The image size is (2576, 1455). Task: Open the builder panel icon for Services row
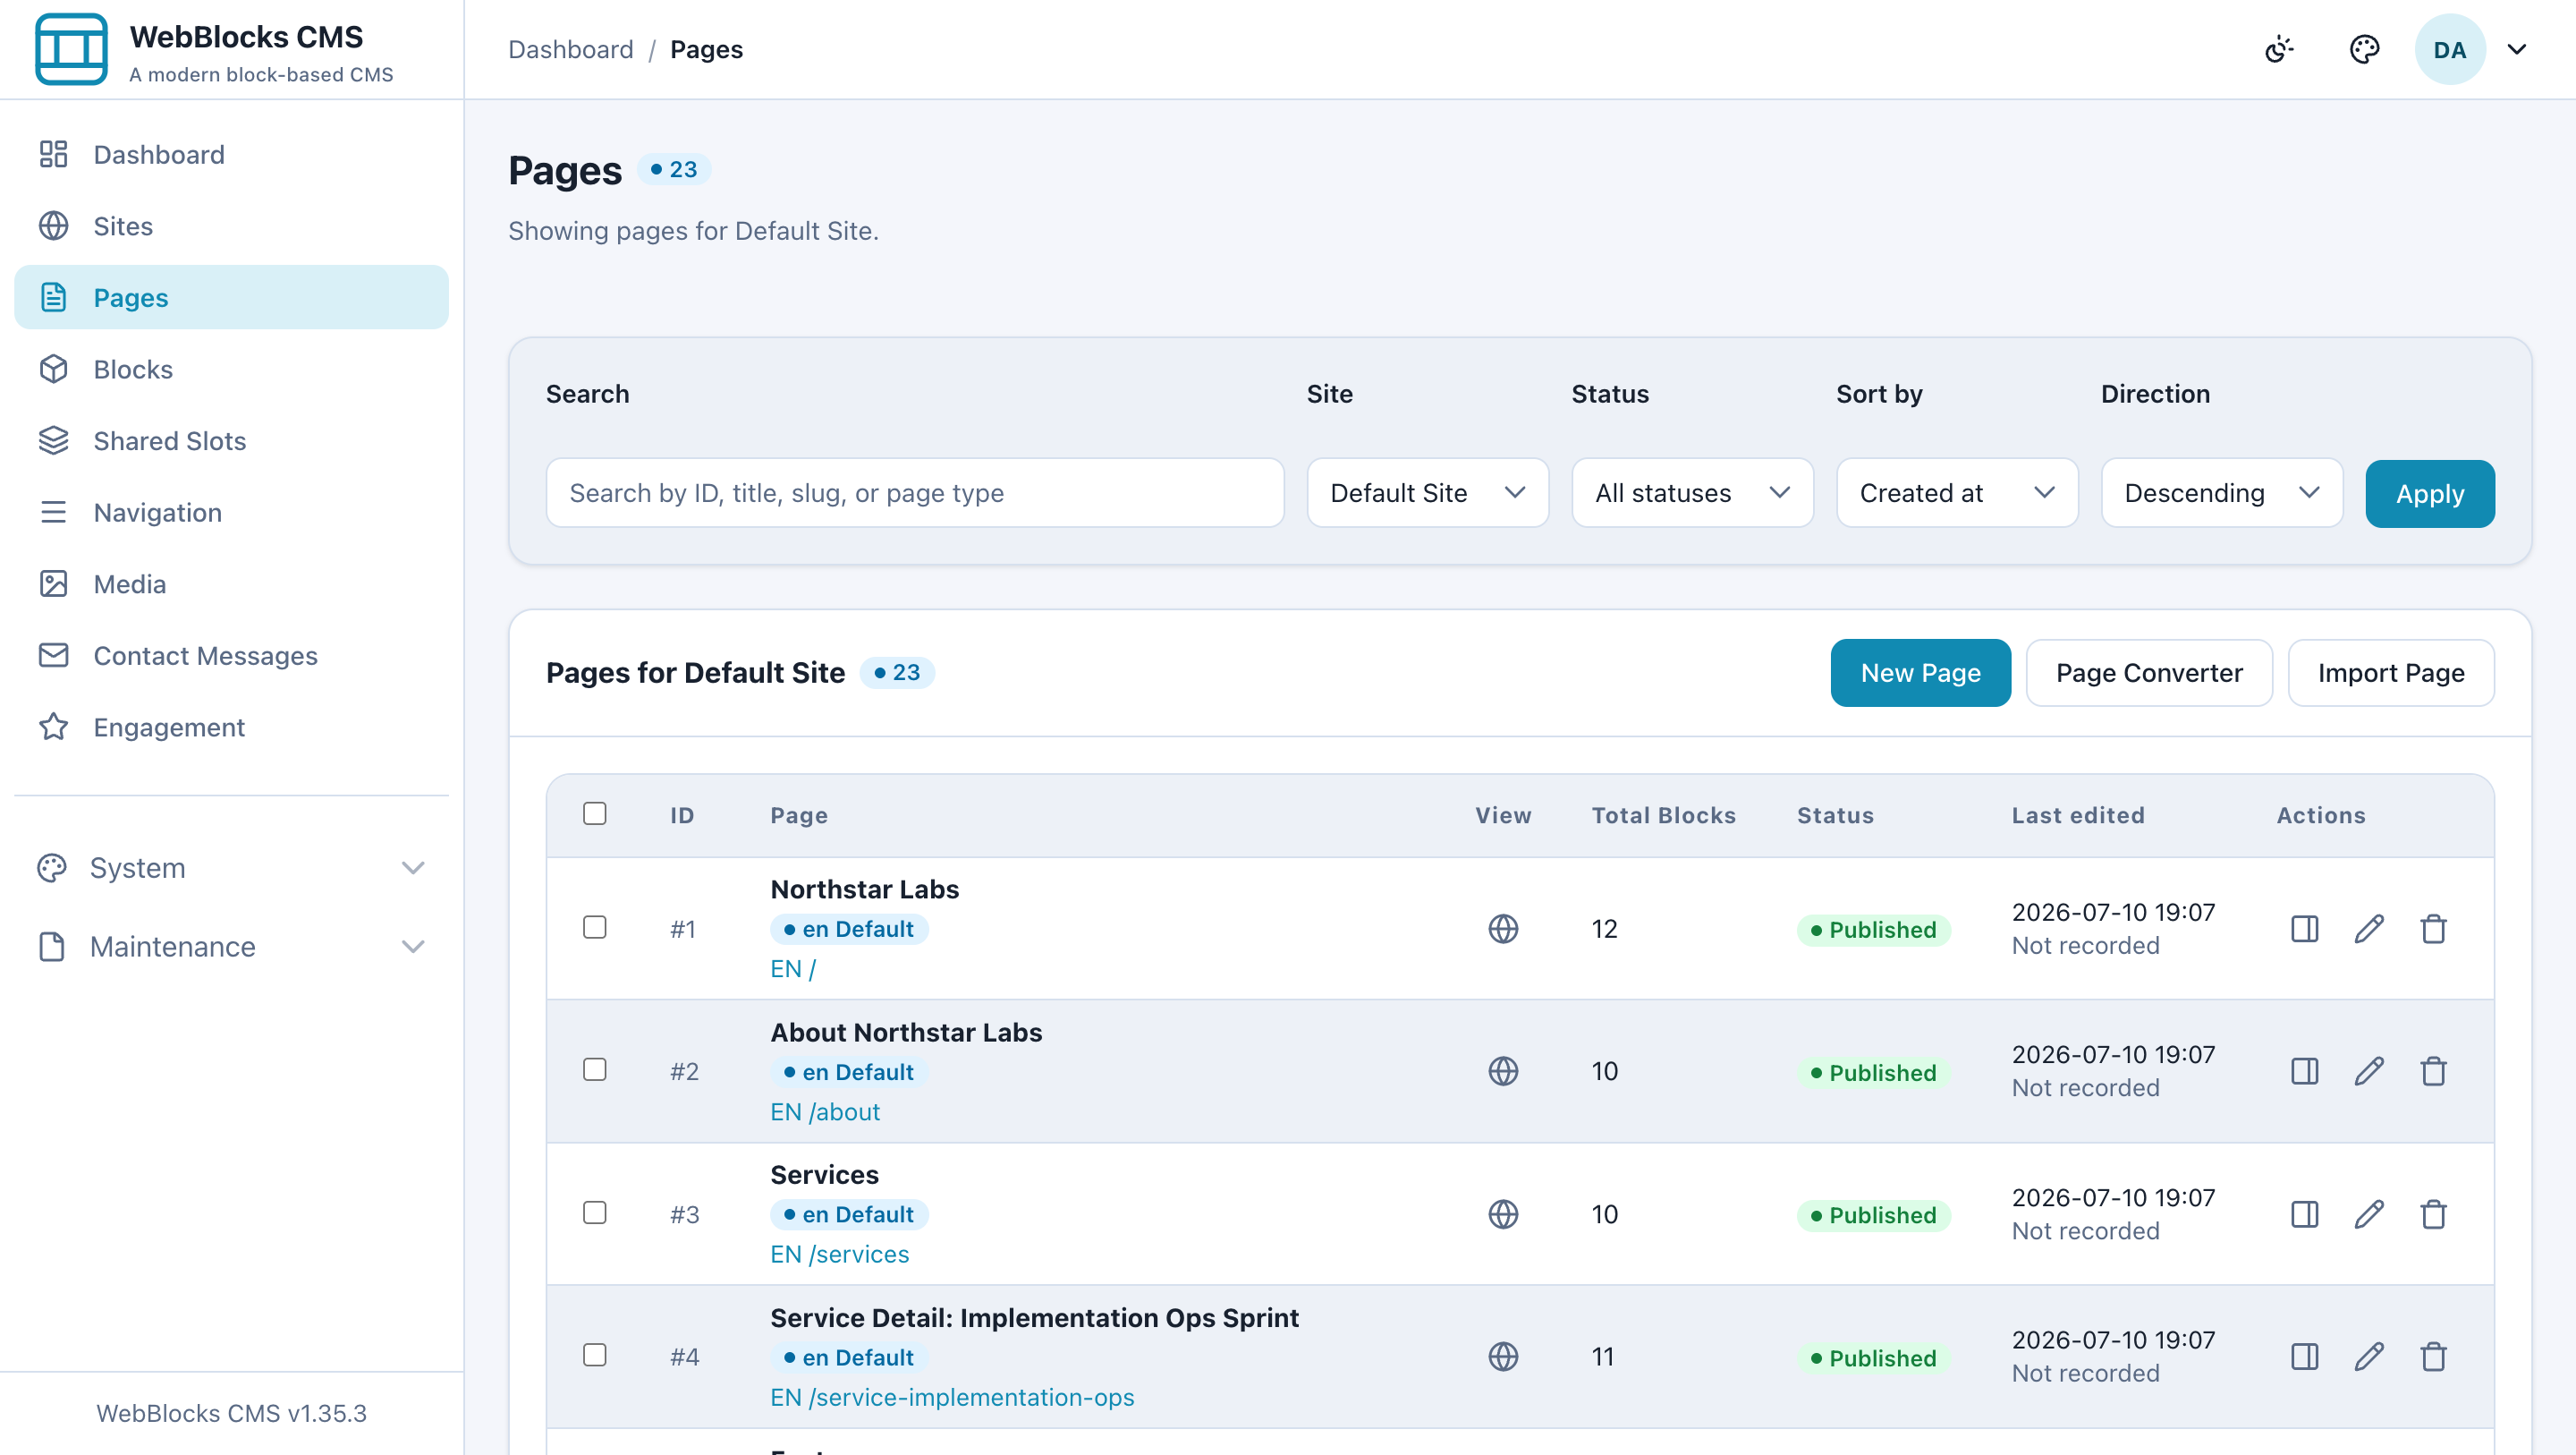tap(2304, 1213)
